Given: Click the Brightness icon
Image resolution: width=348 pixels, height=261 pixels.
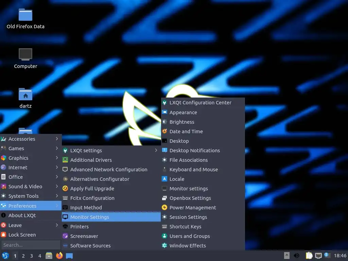Looking at the screenshot, I should (x=164, y=122).
